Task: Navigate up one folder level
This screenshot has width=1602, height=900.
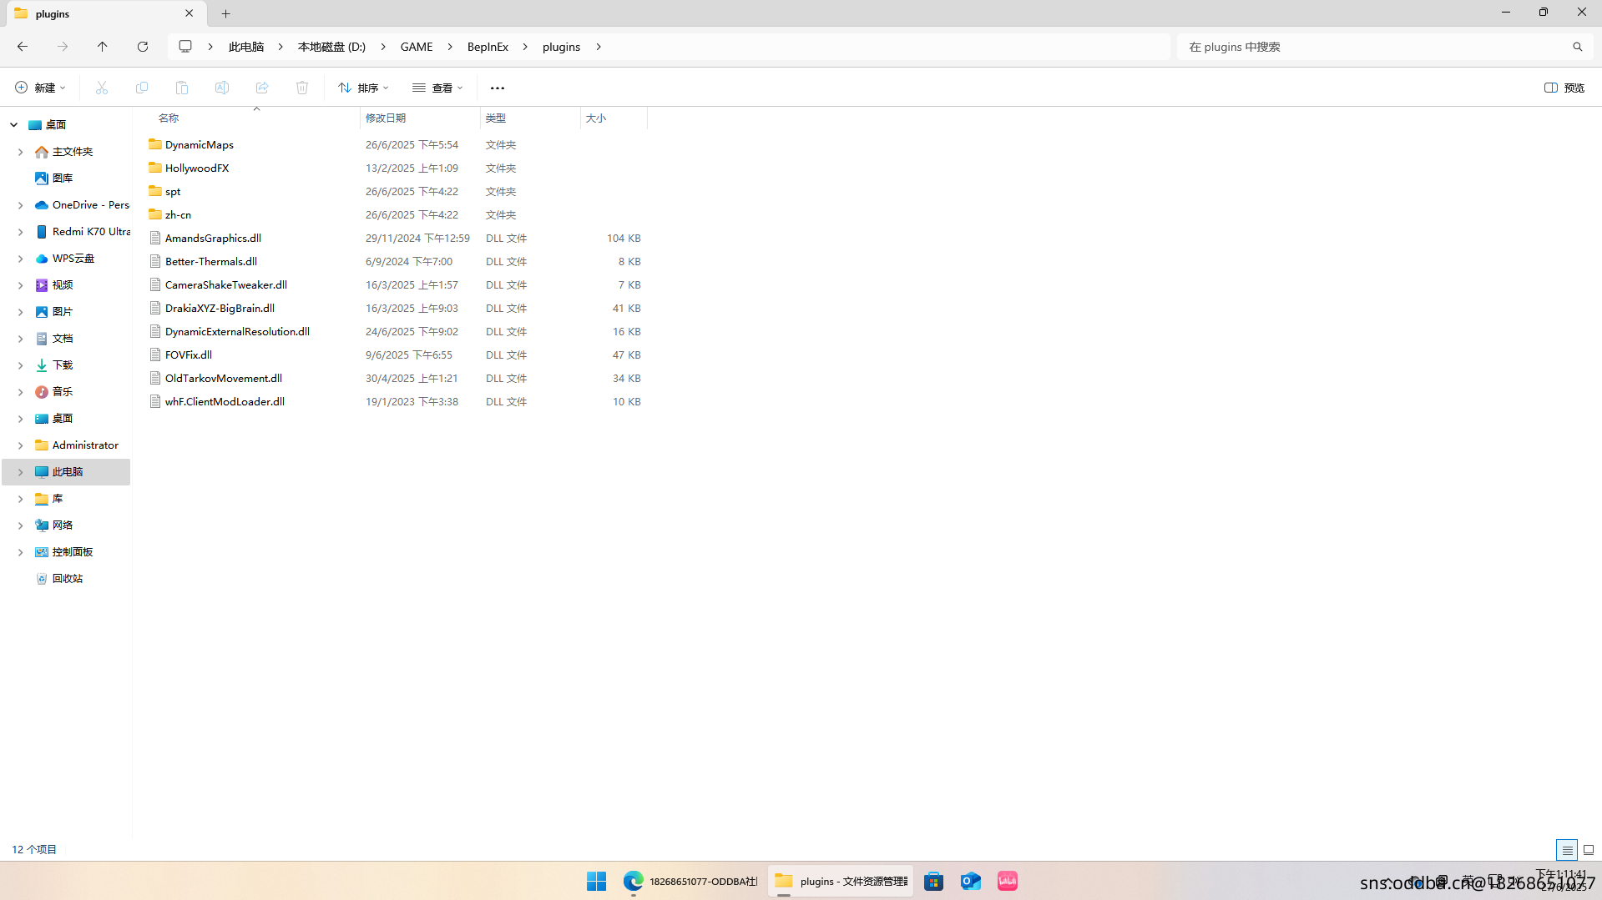Action: (x=103, y=47)
